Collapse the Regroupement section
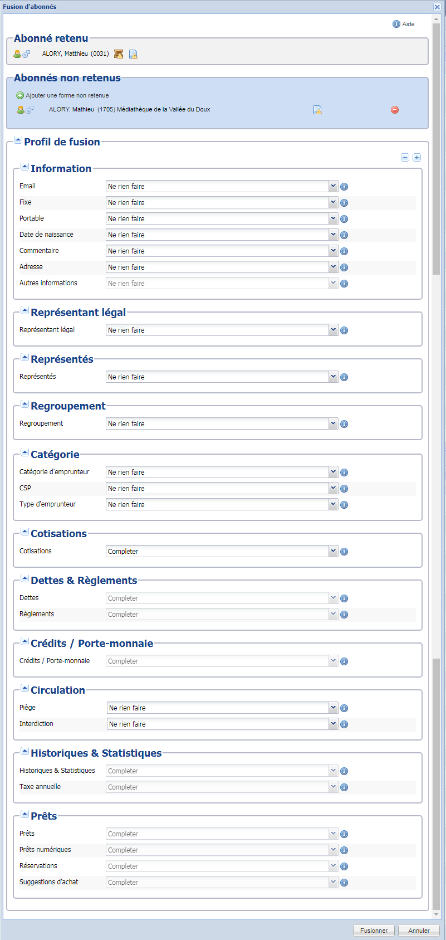446x940 pixels. (24, 404)
